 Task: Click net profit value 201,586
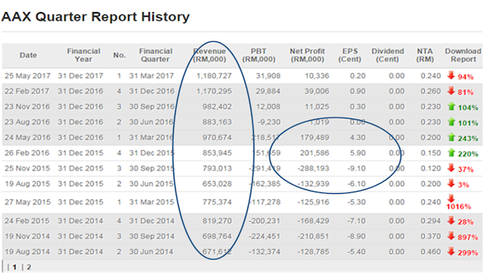tap(315, 152)
